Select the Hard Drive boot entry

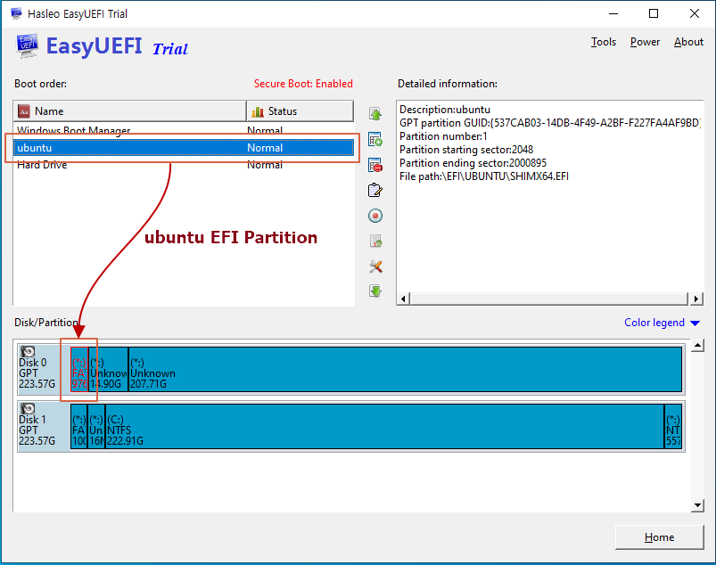[x=183, y=165]
